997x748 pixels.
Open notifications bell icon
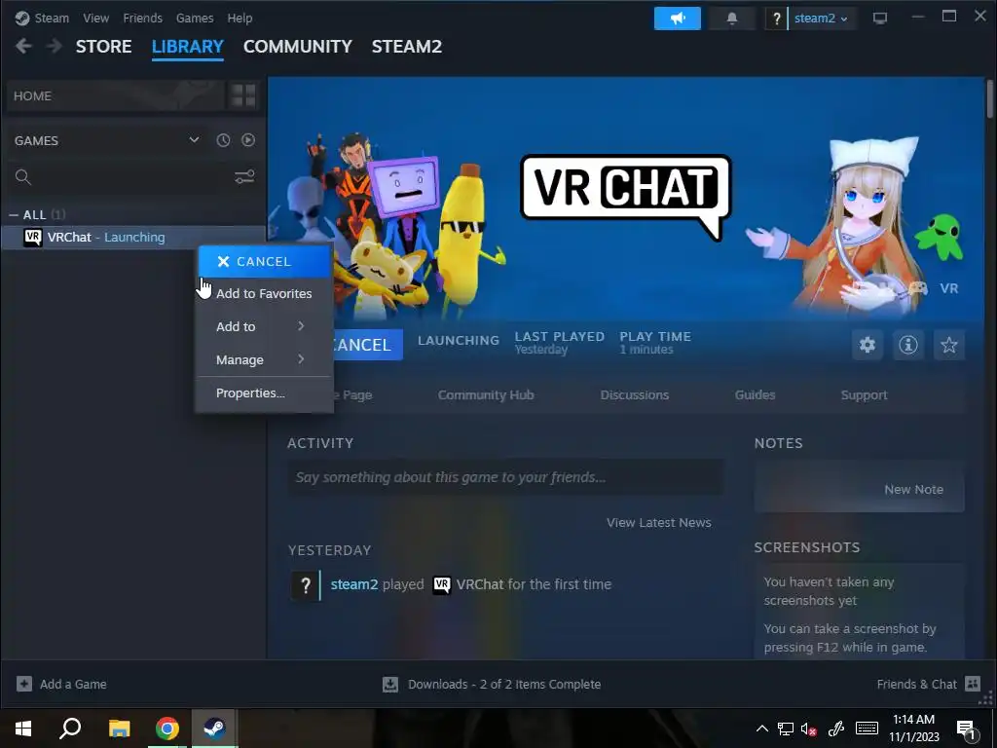[x=732, y=19]
